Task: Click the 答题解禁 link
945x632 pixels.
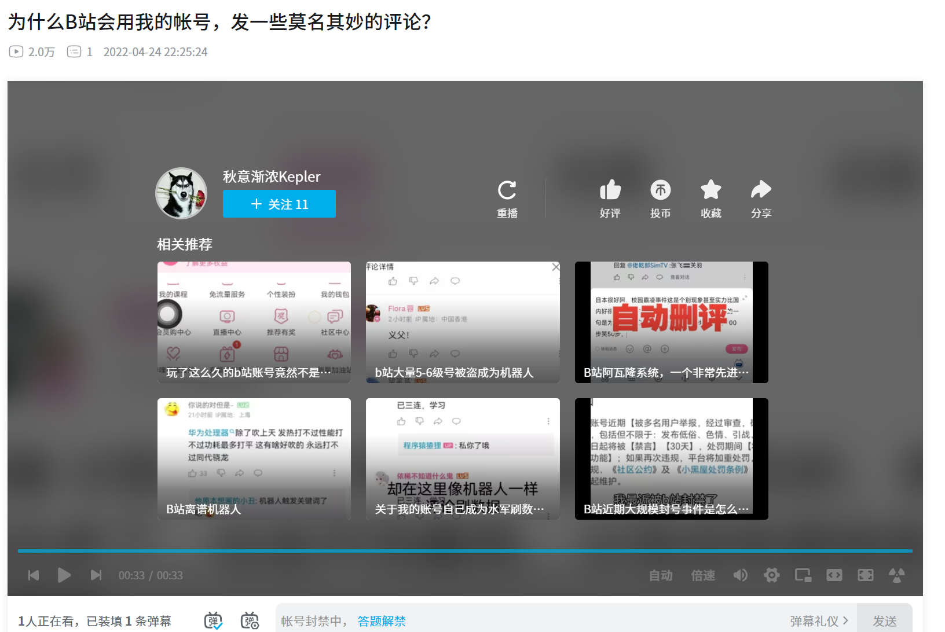Action: point(382,621)
